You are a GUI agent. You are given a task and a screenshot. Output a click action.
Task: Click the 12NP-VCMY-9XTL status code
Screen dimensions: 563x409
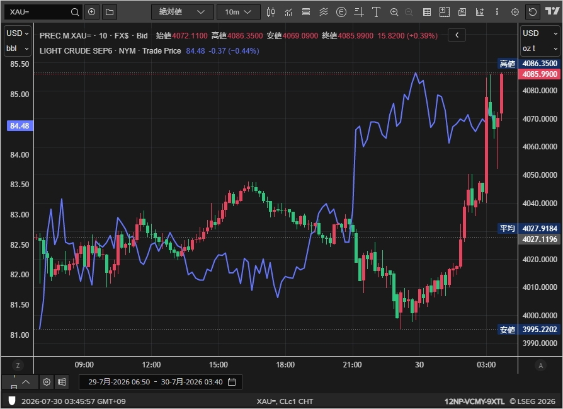tap(475, 401)
